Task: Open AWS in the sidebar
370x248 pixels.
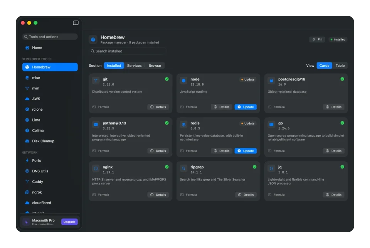Action: (x=50, y=99)
